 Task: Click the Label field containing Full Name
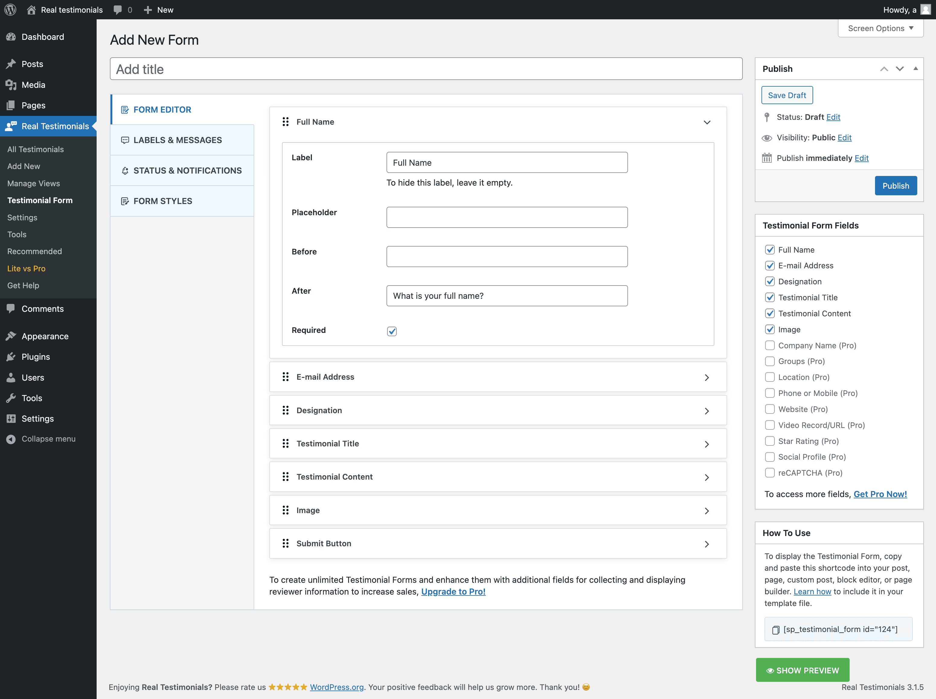tap(507, 162)
